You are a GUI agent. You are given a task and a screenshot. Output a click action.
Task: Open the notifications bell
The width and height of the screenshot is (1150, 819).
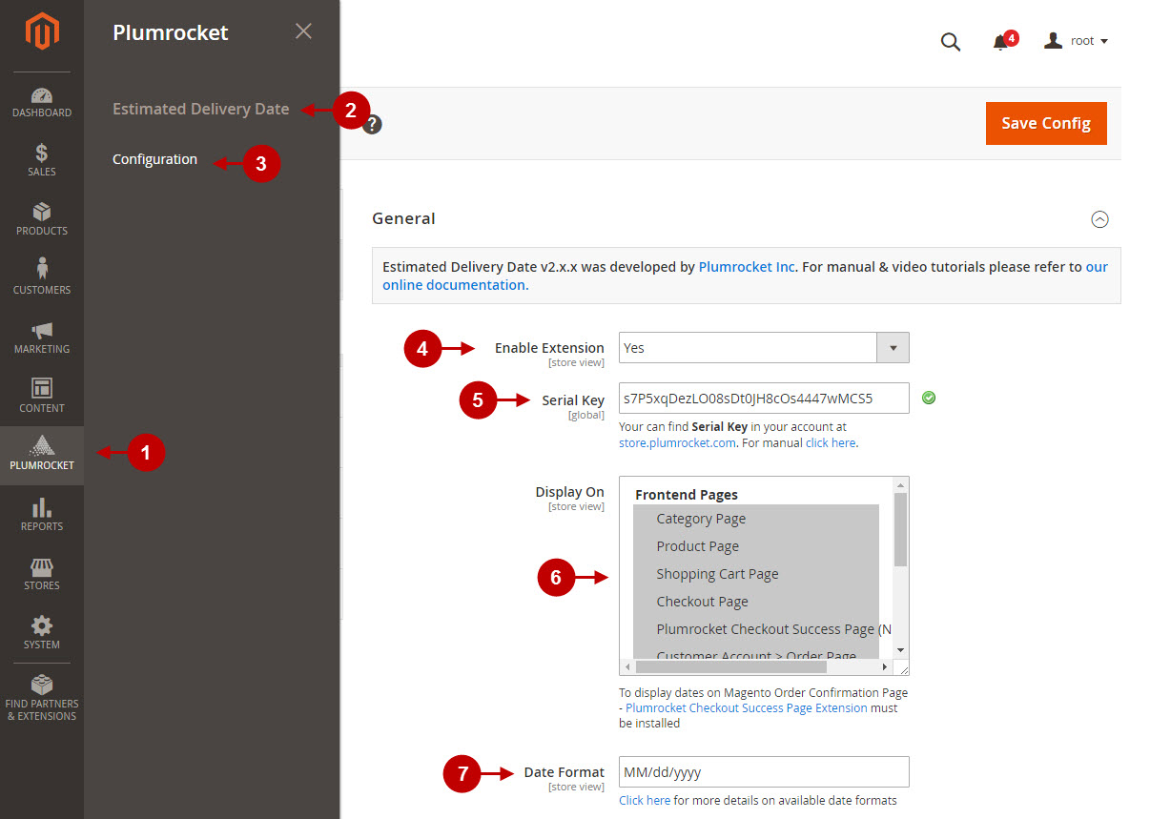[x=1000, y=42]
